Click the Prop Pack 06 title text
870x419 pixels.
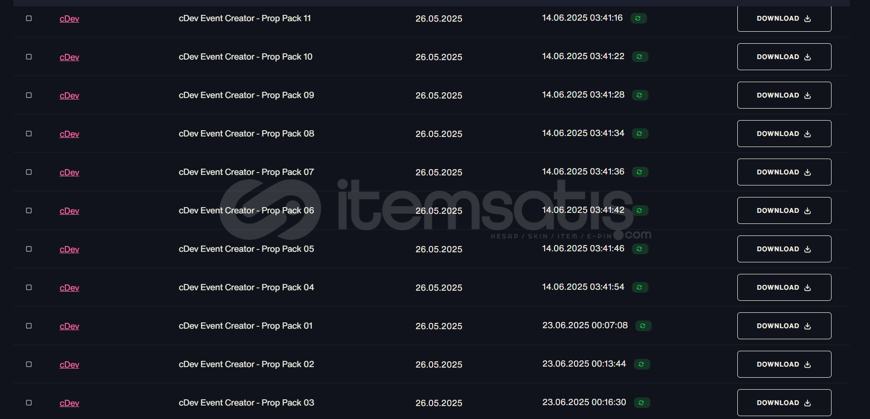(246, 210)
